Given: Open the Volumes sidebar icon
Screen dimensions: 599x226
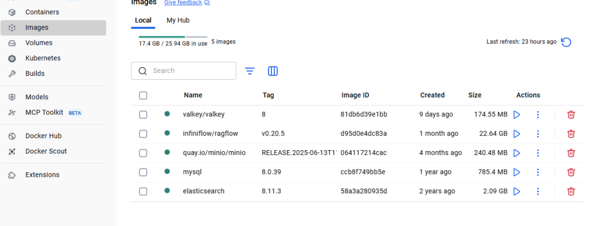Looking at the screenshot, I should coord(12,43).
